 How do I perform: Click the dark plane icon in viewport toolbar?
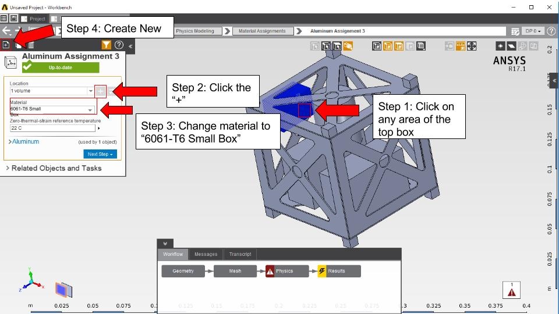[x=511, y=46]
